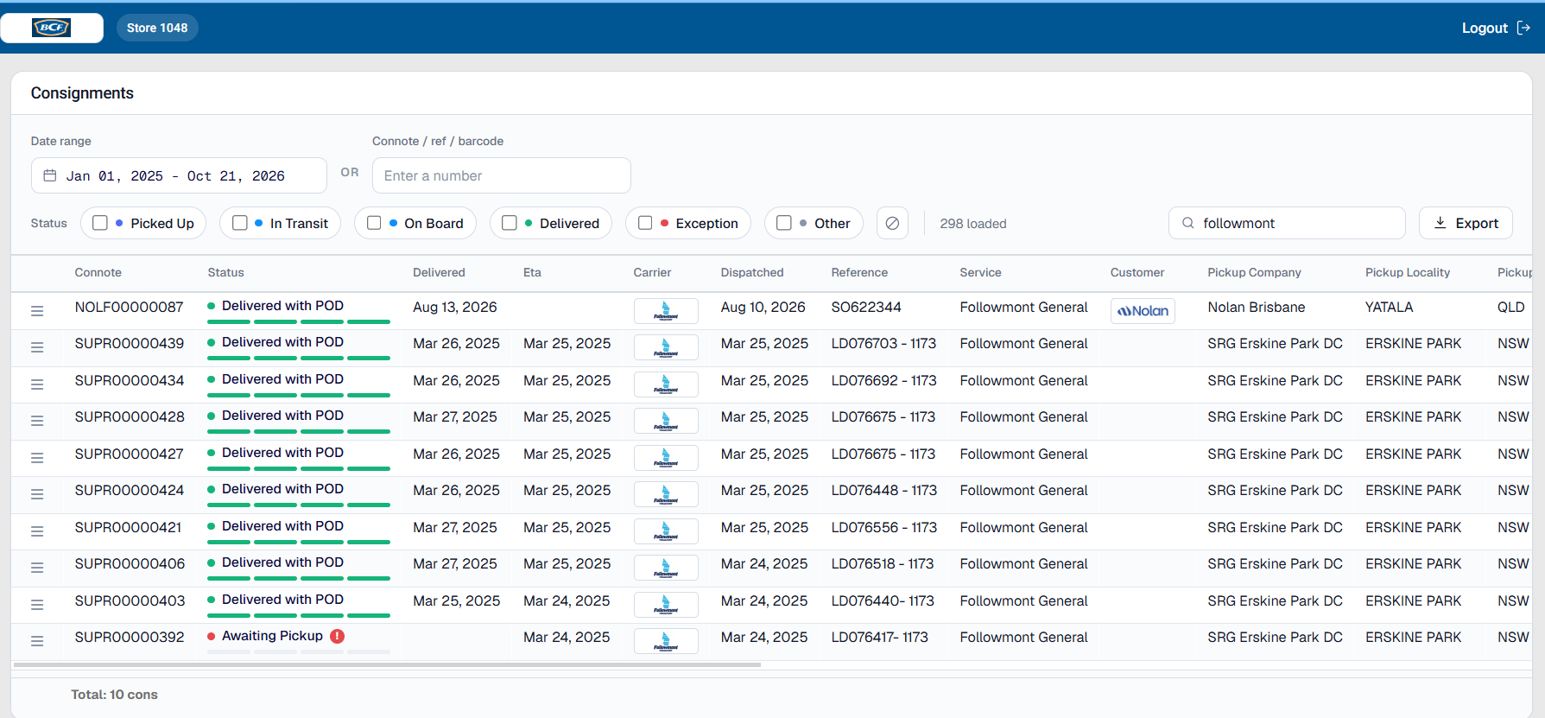Tick the Other status checkbox

(784, 223)
